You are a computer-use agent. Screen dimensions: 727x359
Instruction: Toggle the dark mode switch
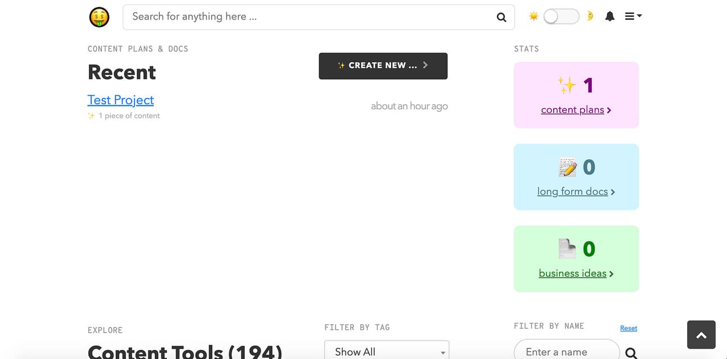point(561,16)
